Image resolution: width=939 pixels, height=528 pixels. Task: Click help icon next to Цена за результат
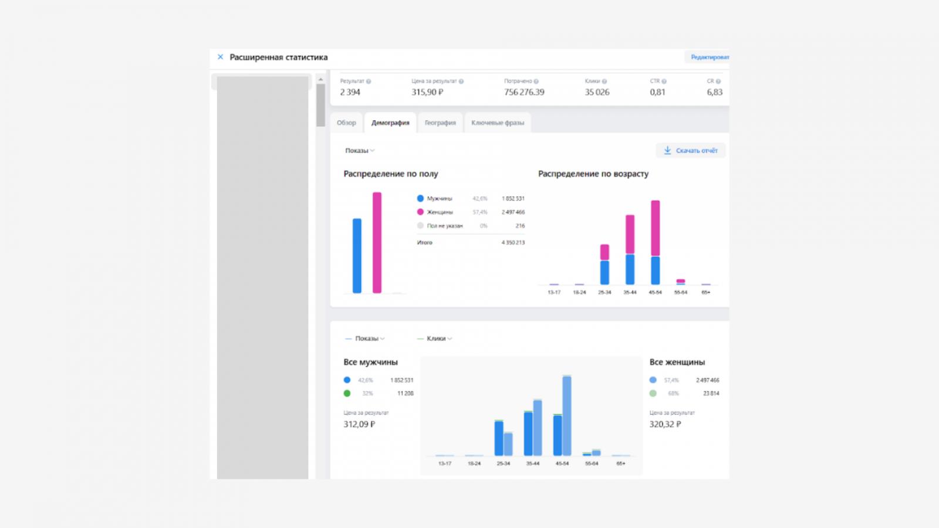coord(461,82)
